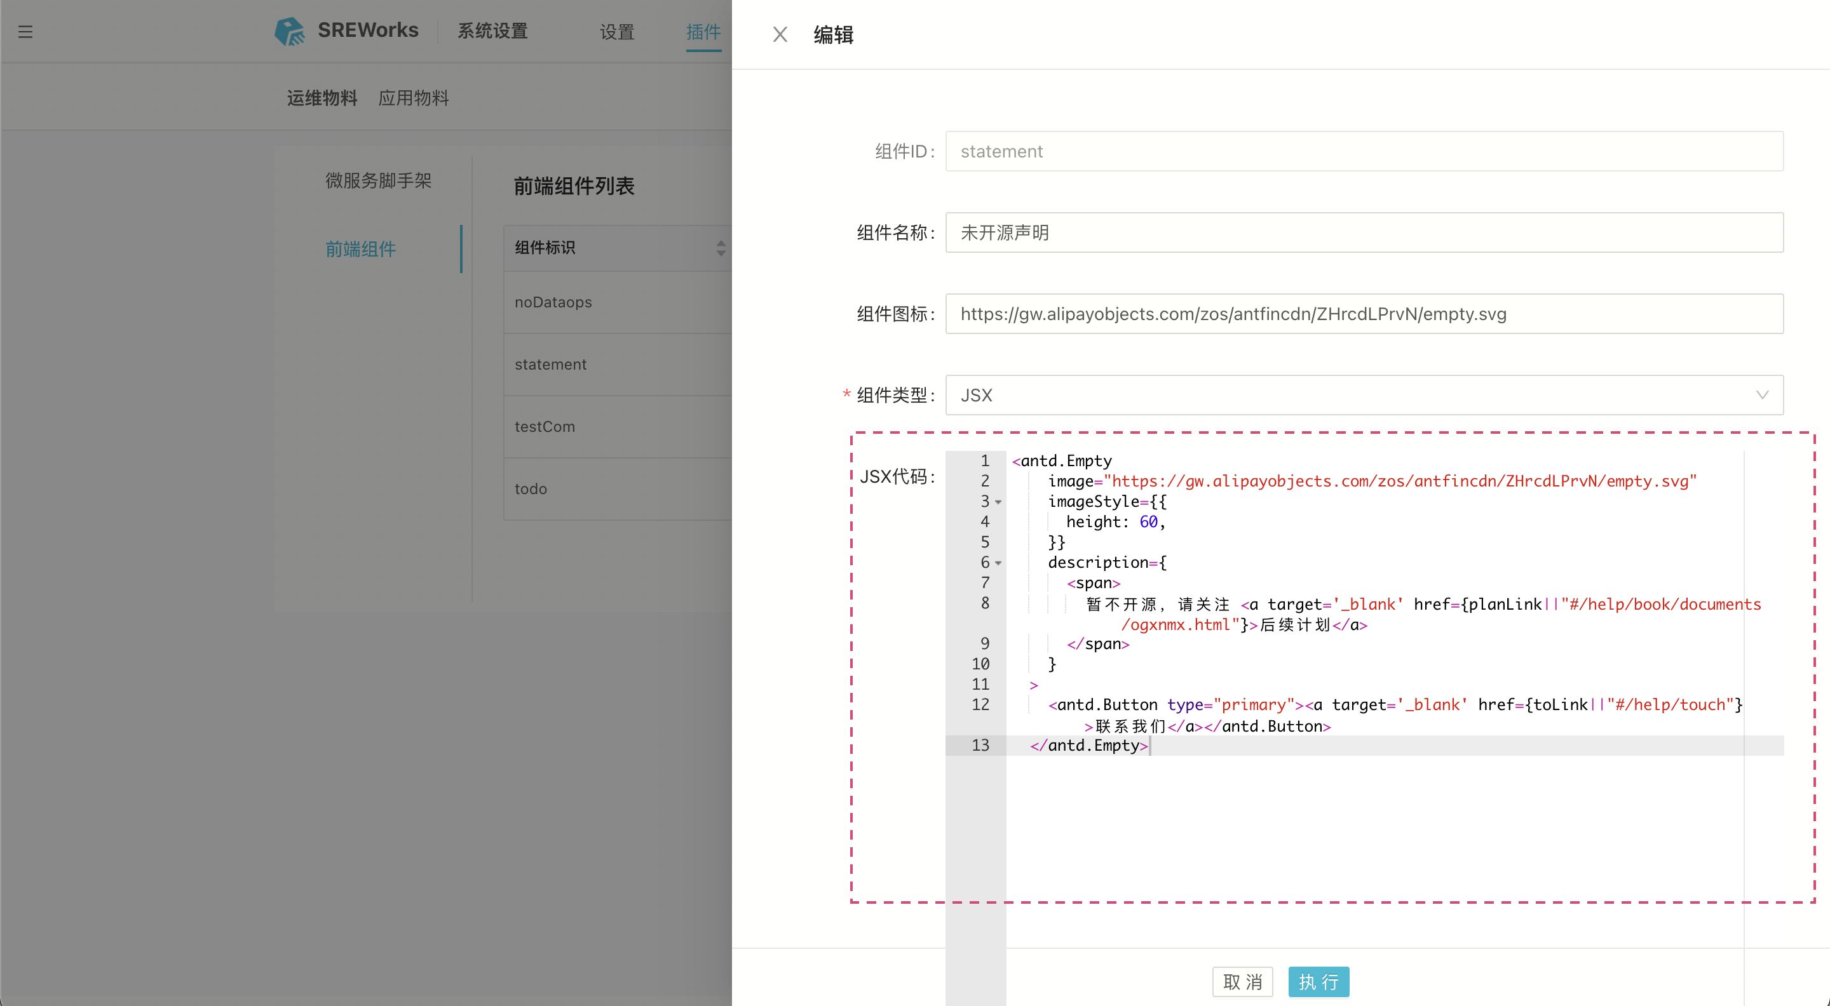Select 运维物料 submenu
Image resolution: width=1830 pixels, height=1006 pixels.
click(322, 98)
